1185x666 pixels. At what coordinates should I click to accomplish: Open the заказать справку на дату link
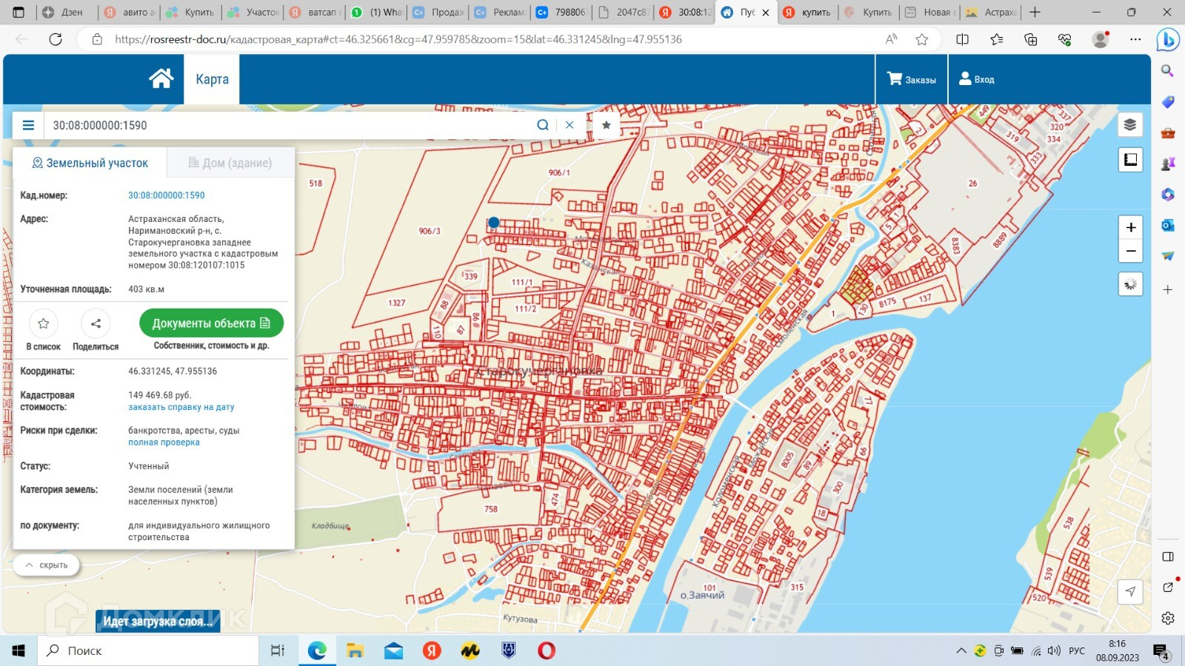point(181,407)
